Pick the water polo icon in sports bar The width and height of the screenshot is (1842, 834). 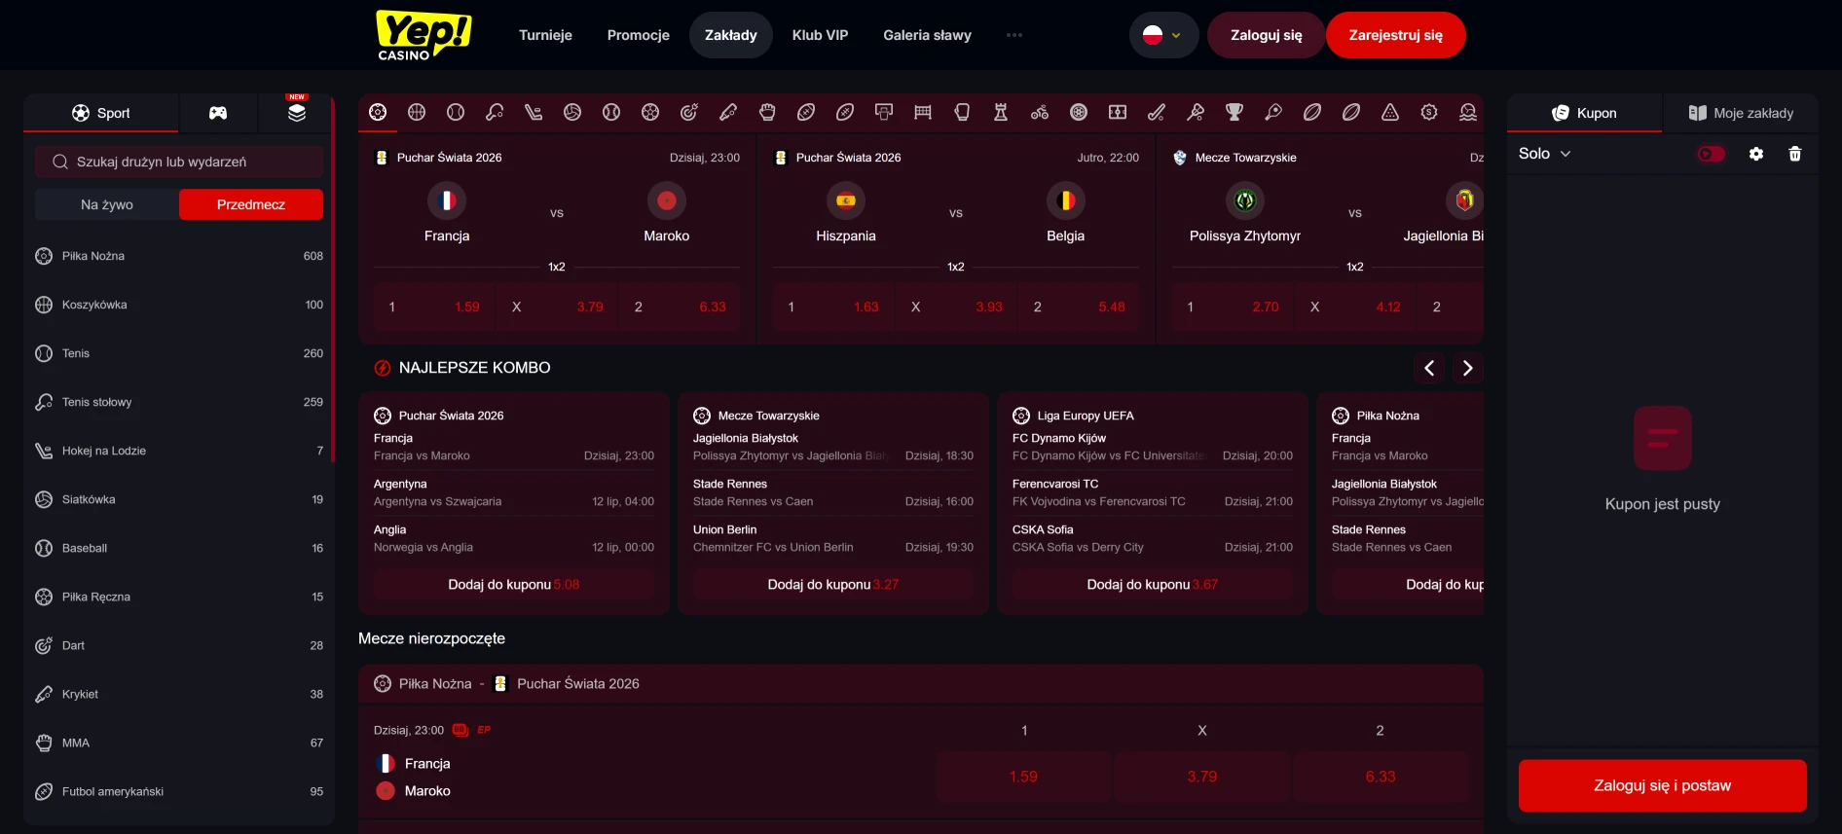pos(1468,112)
